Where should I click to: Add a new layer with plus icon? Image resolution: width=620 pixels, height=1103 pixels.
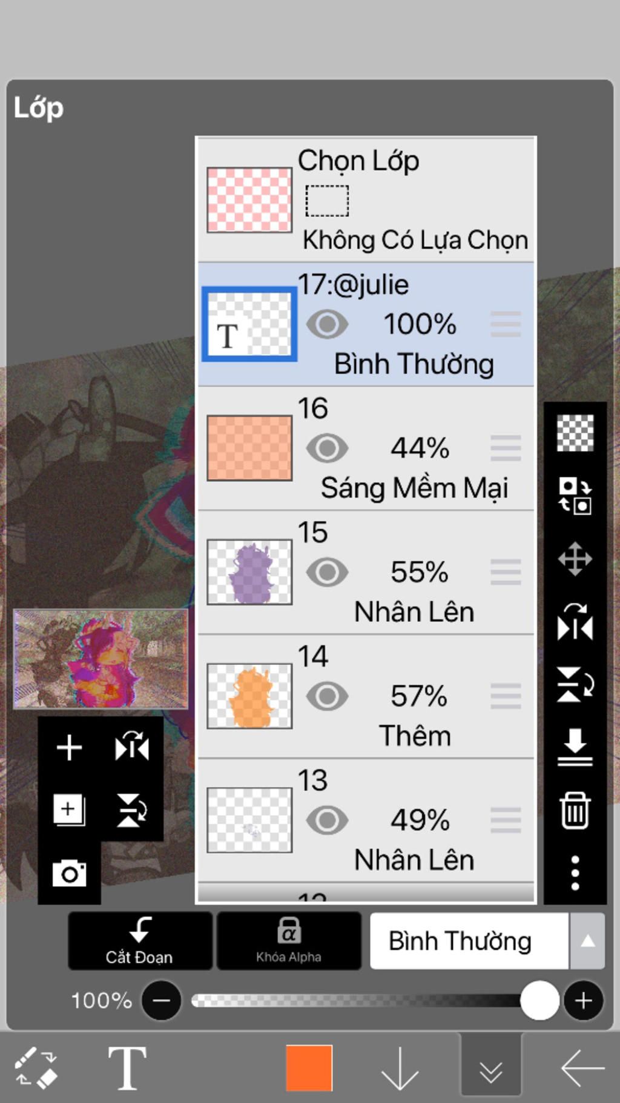69,747
